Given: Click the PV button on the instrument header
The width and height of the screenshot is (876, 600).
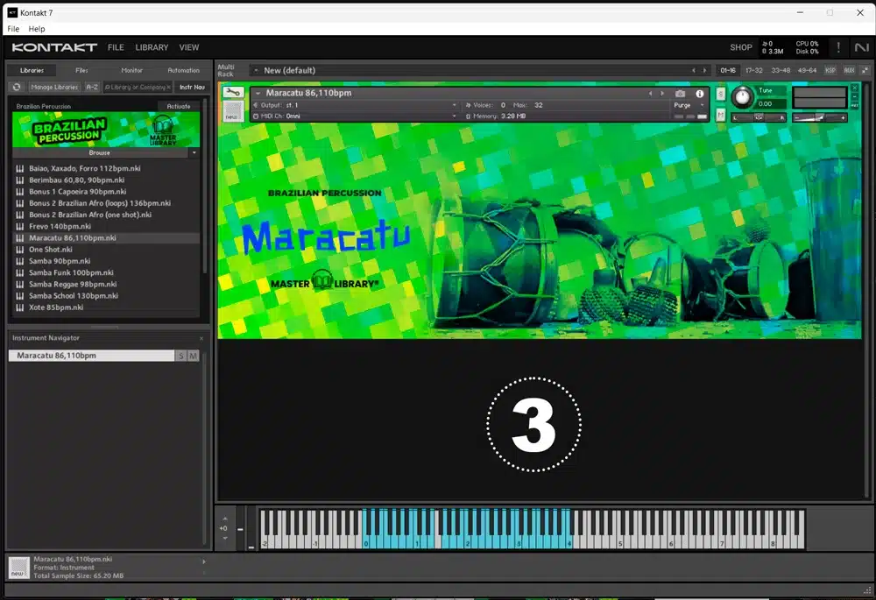Looking at the screenshot, I should tap(854, 105).
